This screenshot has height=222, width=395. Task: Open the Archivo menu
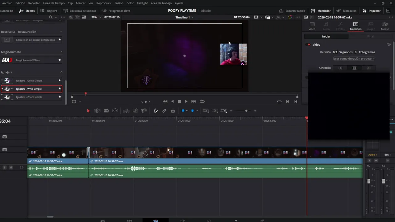(x=7, y=3)
